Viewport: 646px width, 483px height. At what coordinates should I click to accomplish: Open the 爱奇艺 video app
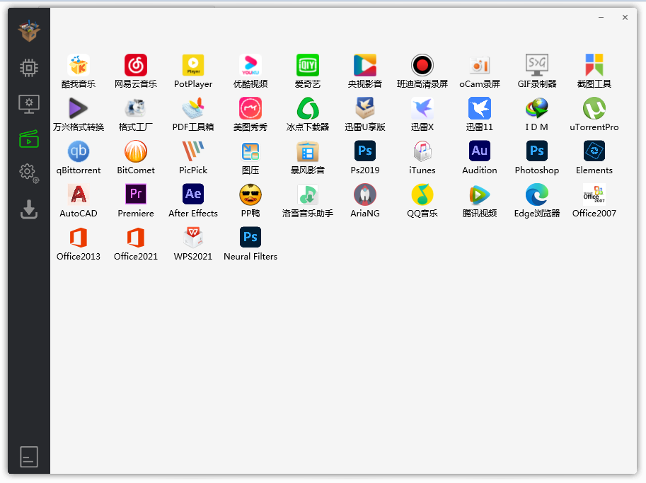[308, 66]
